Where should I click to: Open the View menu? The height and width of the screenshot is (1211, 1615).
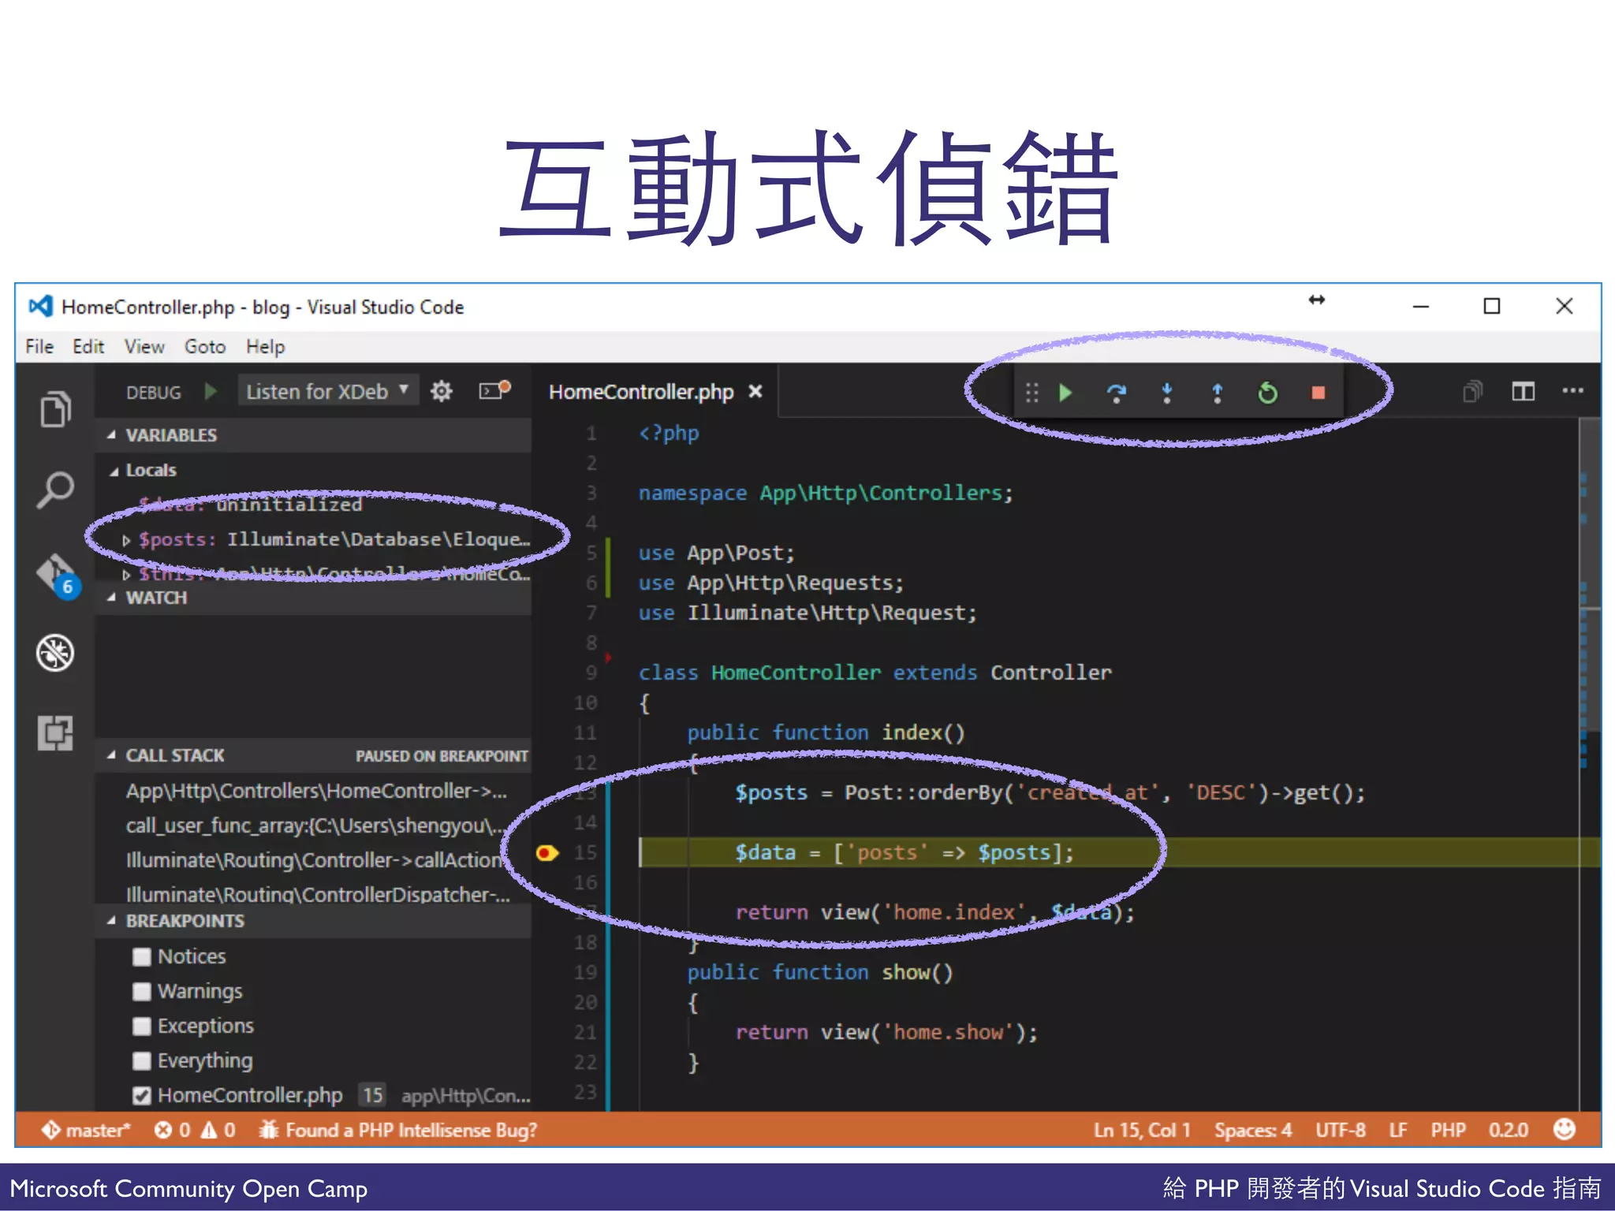(144, 346)
